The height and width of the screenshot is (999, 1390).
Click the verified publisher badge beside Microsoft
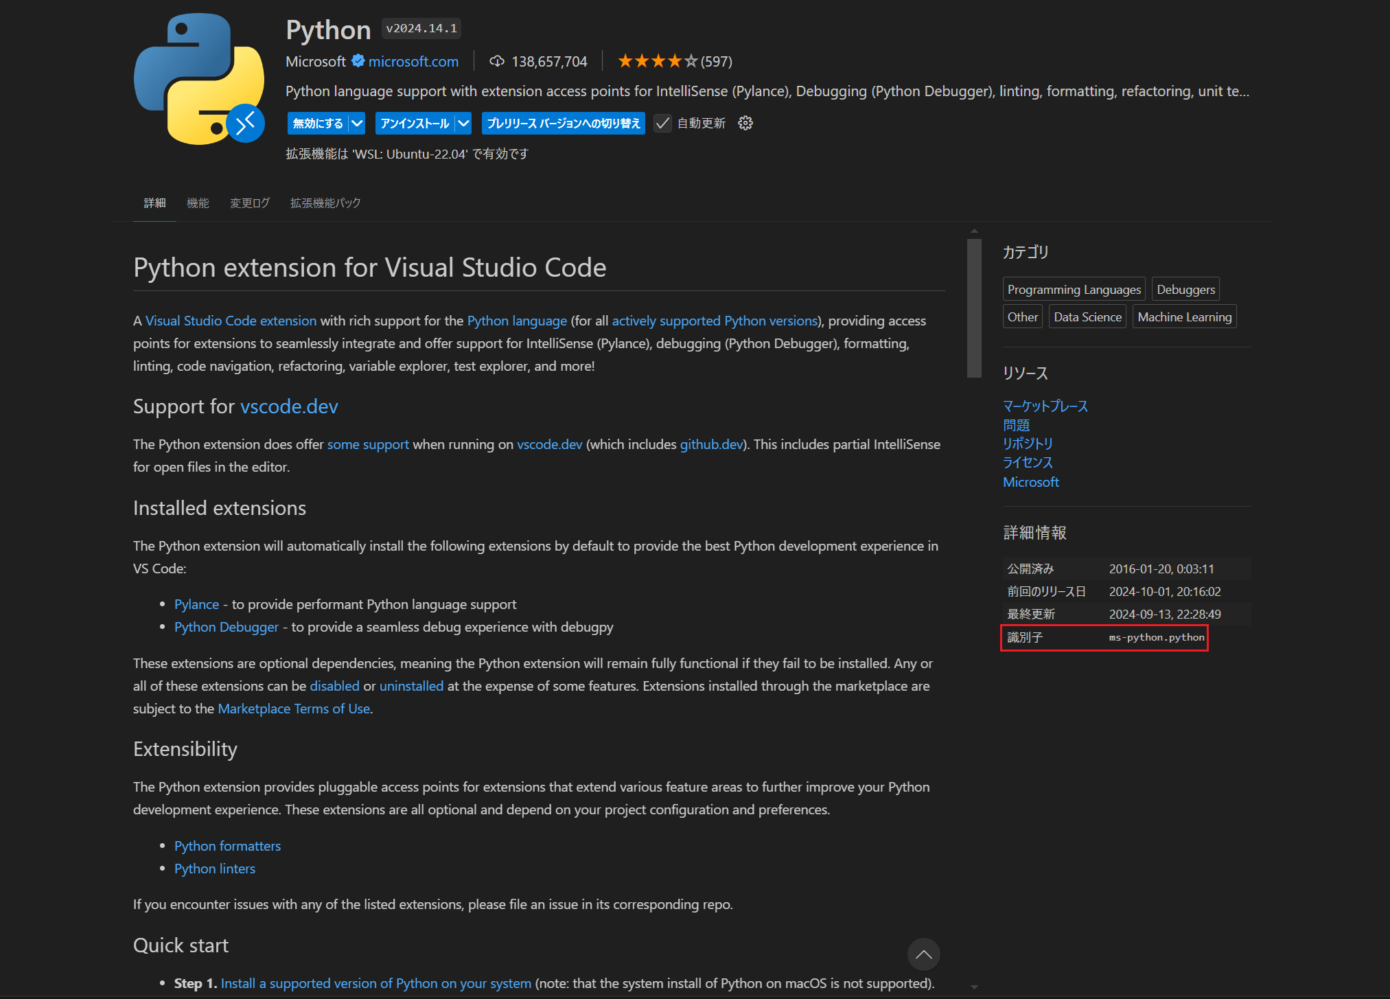(x=358, y=61)
